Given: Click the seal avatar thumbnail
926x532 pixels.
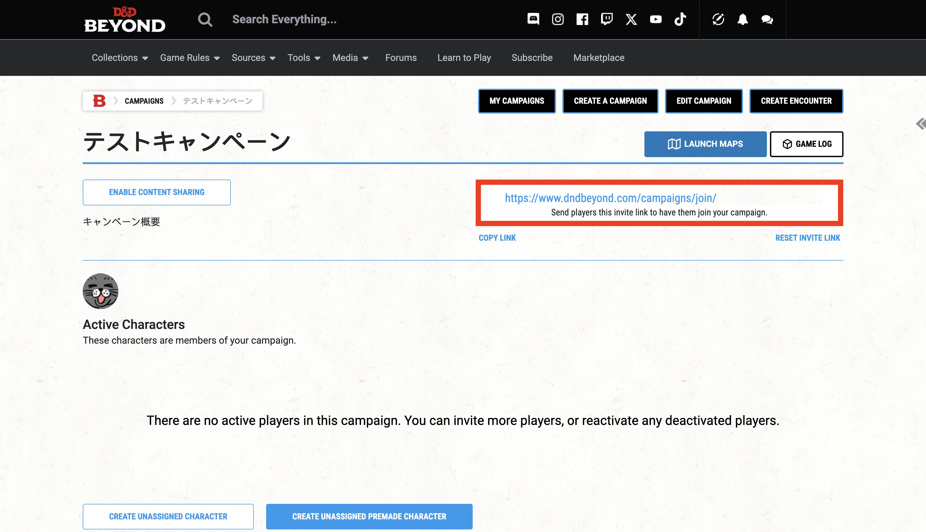Looking at the screenshot, I should pyautogui.click(x=100, y=291).
